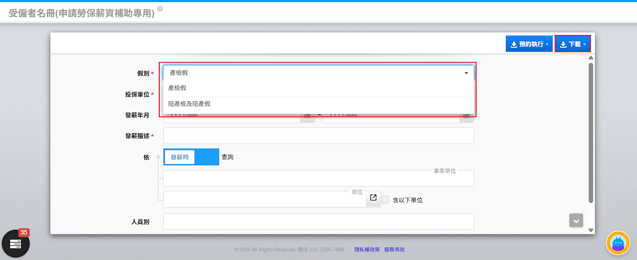This screenshot has width=637, height=260.
Task: Expand the 預約執行 dropdown button
Action: (x=529, y=44)
